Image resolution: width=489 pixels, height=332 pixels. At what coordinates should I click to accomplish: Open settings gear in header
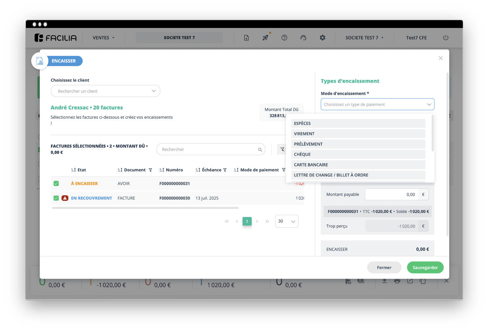tap(322, 38)
